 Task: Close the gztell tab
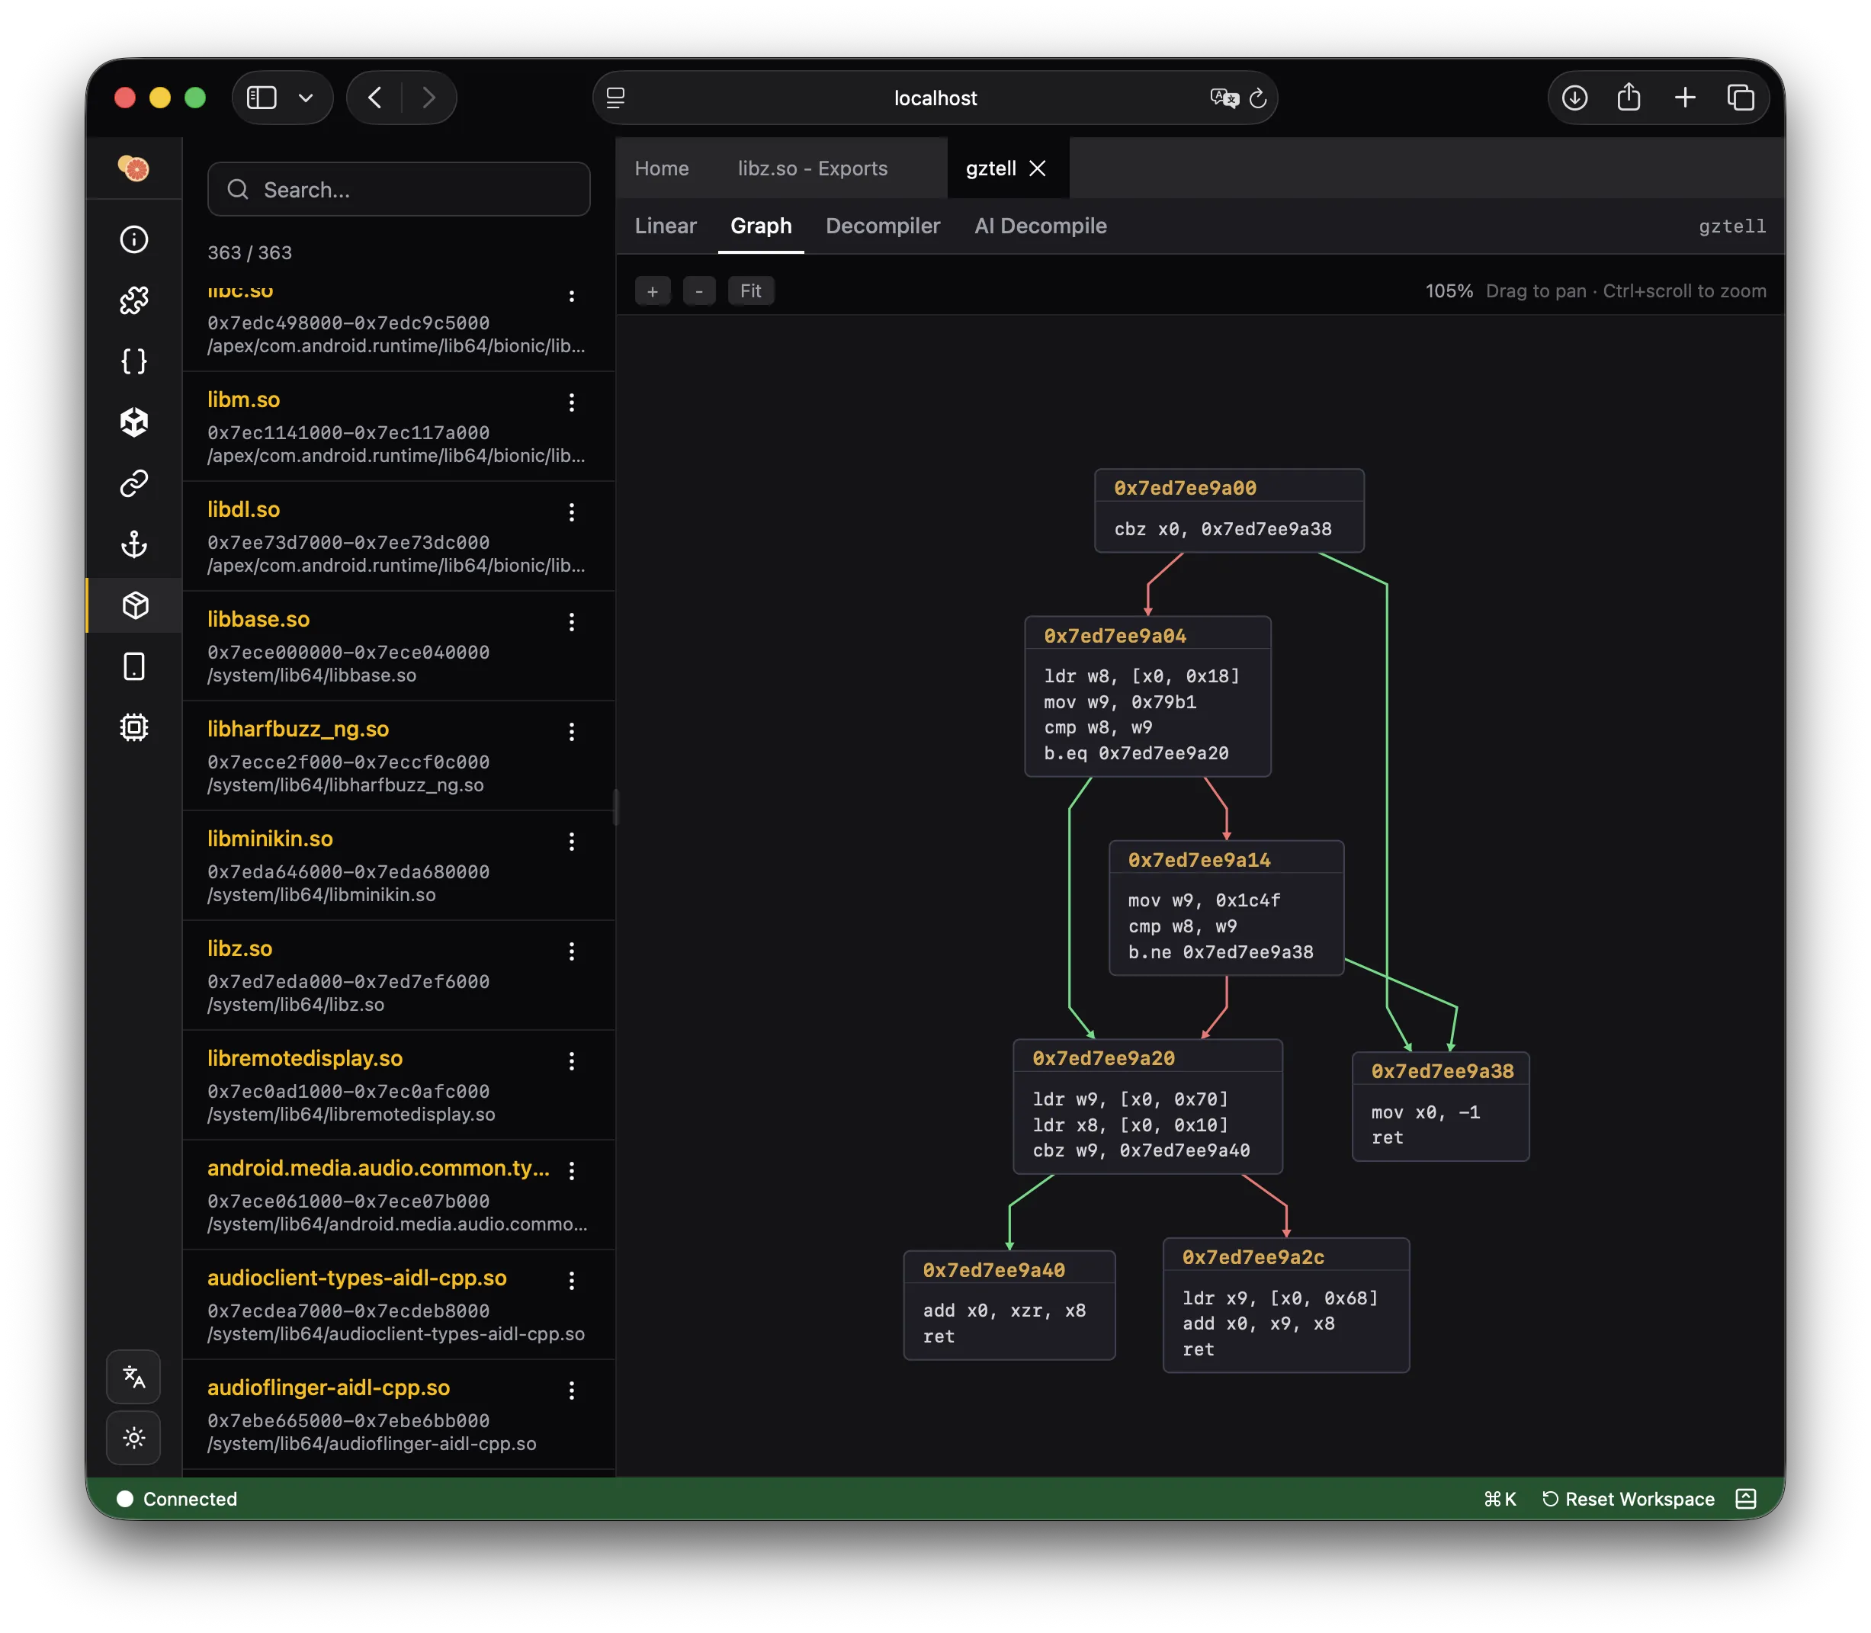(1037, 168)
